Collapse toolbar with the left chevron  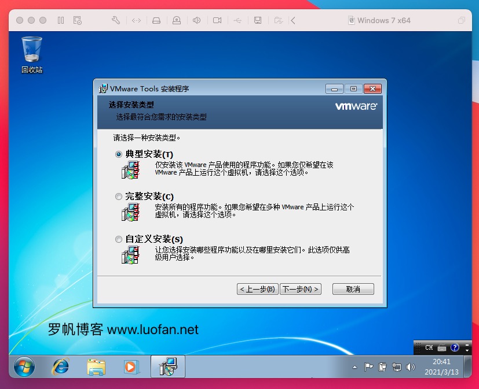click(x=293, y=20)
